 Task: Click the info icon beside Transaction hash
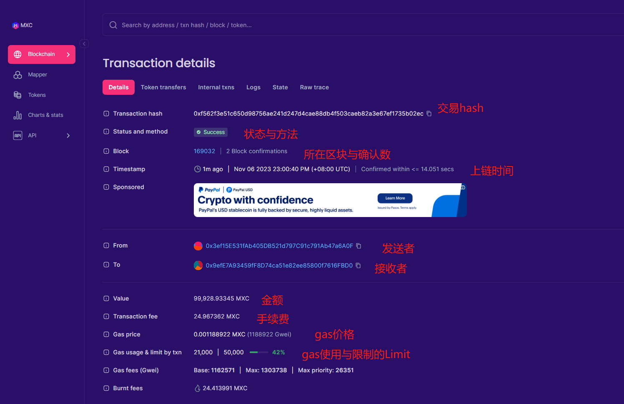tap(106, 114)
